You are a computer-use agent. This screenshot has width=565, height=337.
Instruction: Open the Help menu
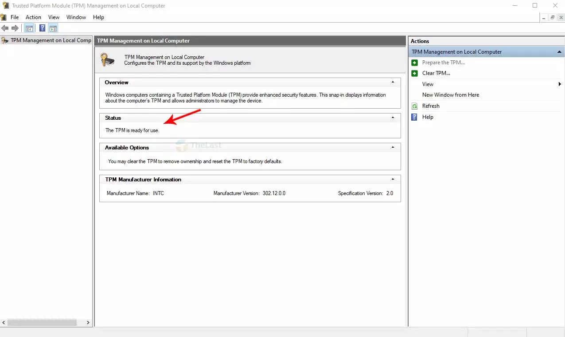click(98, 17)
